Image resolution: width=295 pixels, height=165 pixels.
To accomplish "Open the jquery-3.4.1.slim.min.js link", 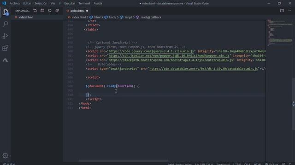I will pyautogui.click(x=151, y=51).
